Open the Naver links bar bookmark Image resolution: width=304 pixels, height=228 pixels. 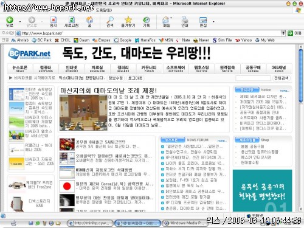tap(201, 40)
